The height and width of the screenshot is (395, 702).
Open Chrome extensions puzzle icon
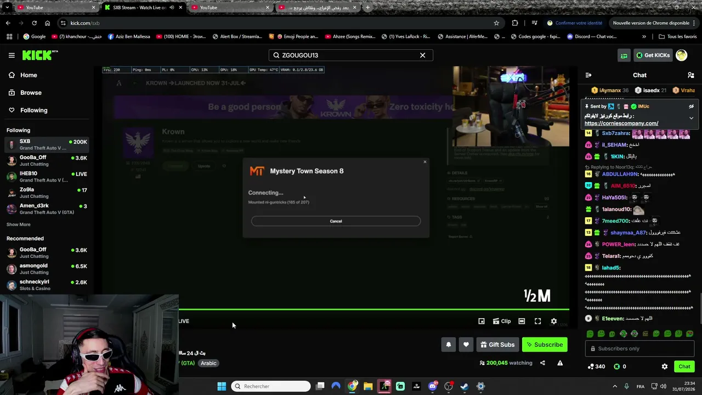(514, 23)
